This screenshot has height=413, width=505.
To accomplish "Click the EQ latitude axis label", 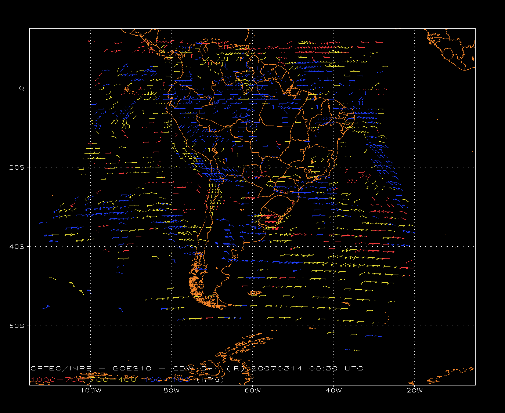I will [19, 88].
